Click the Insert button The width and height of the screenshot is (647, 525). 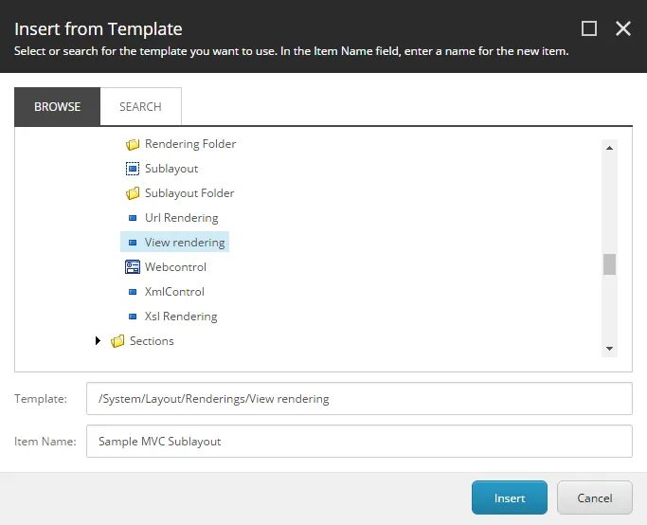coord(510,498)
